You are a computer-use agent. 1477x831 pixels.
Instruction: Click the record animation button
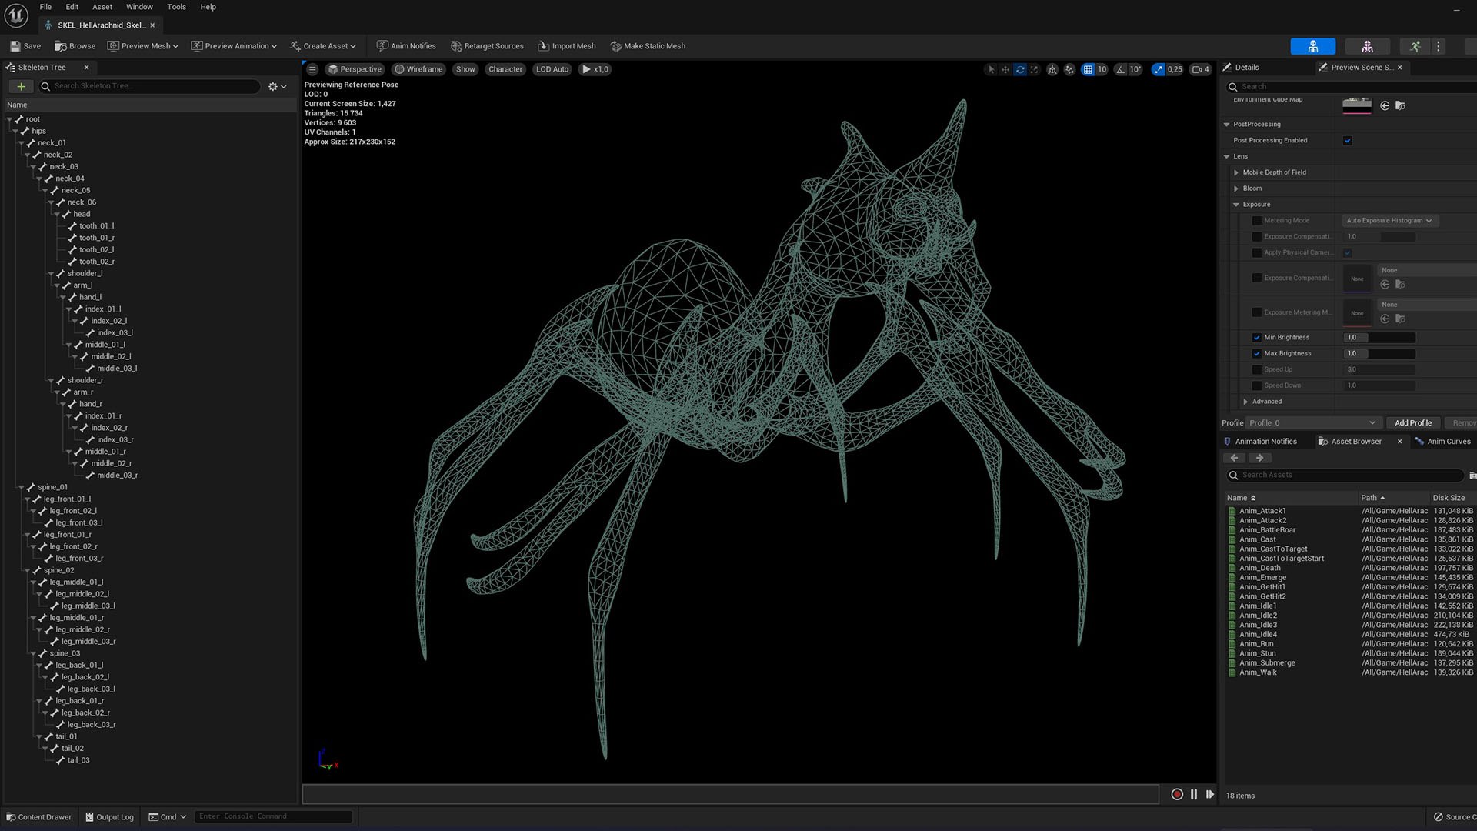(x=1177, y=794)
